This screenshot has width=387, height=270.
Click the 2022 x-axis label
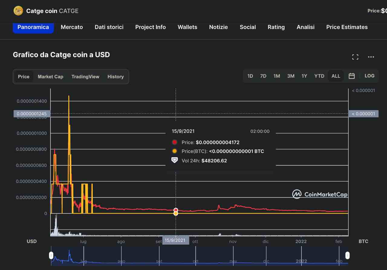pyautogui.click(x=301, y=241)
